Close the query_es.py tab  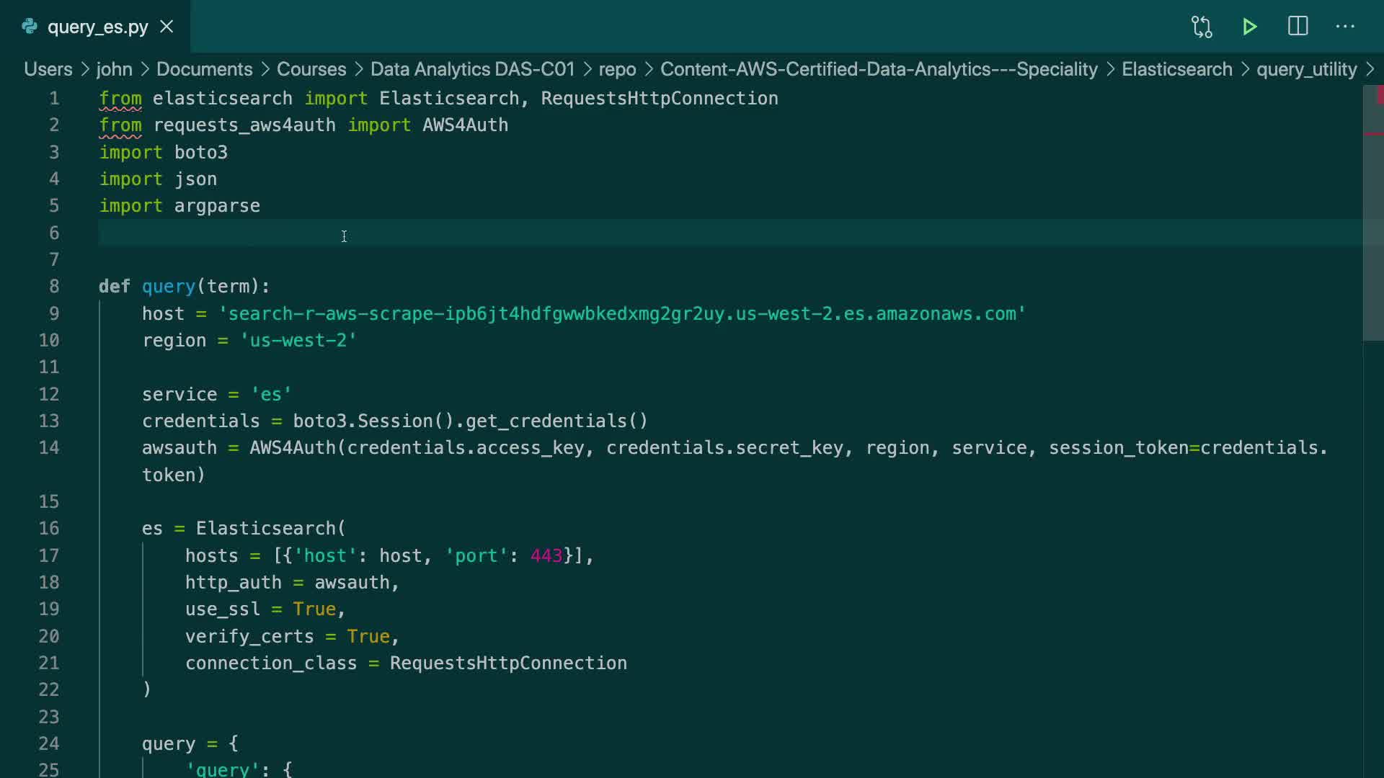[167, 27]
